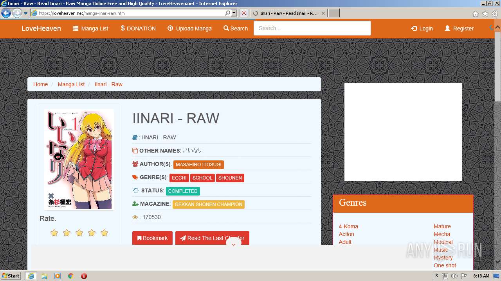501x281 pixels.
Task: Filter by the ECCHI genre tag
Action: pos(179,178)
